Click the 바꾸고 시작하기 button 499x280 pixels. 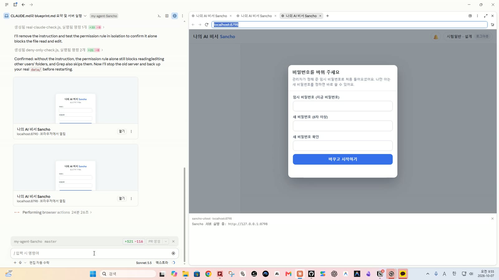(x=342, y=159)
